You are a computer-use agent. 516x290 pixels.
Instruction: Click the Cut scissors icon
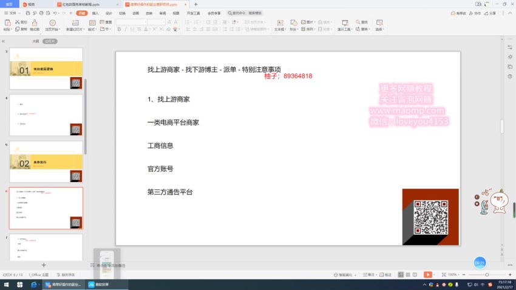pyautogui.click(x=18, y=22)
